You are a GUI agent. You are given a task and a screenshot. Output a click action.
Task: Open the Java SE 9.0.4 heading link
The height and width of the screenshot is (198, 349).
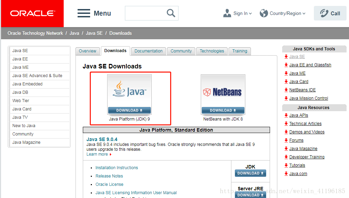tap(102, 139)
